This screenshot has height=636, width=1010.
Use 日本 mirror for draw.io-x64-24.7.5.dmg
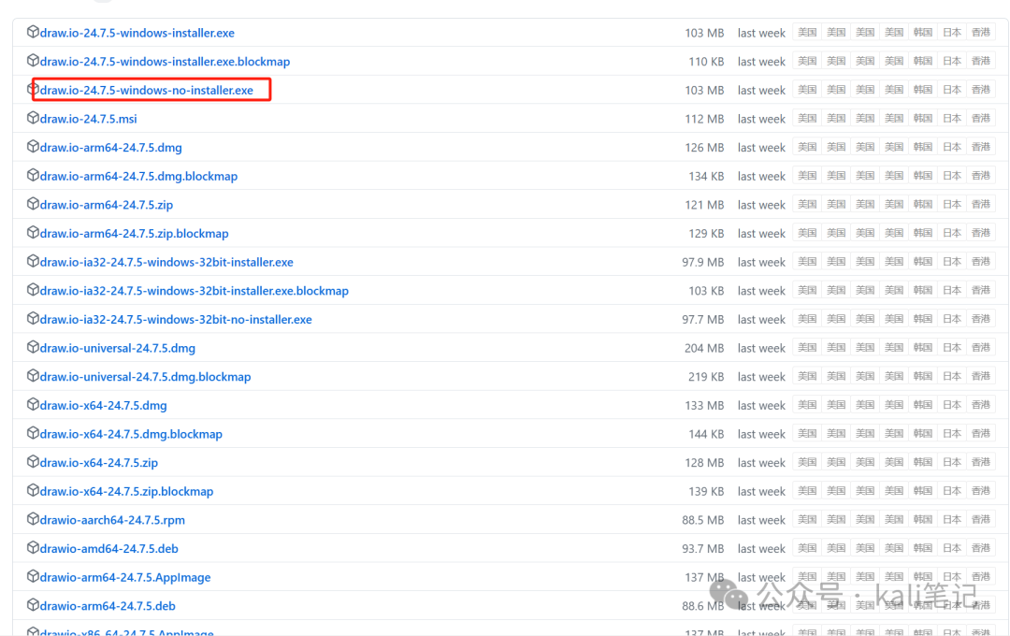click(952, 405)
